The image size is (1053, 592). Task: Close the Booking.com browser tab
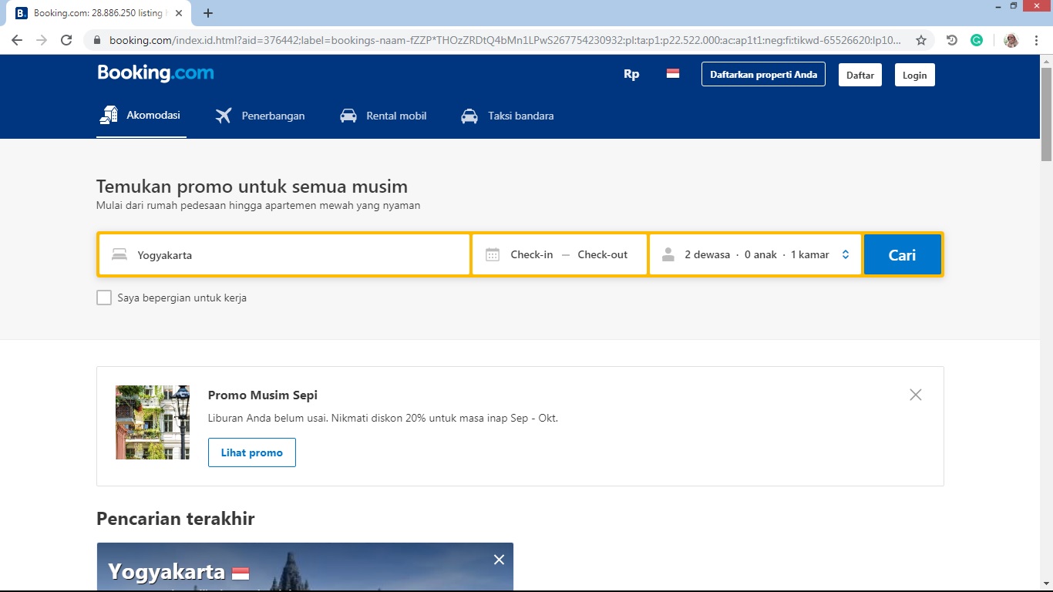point(179,13)
